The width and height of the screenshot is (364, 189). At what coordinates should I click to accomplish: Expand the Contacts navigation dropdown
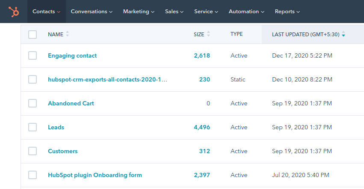click(46, 12)
